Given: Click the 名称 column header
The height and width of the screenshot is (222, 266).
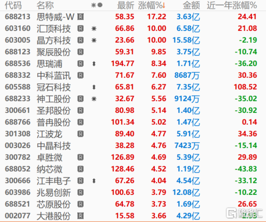Looking at the screenshot, I should pyautogui.click(x=45, y=5).
